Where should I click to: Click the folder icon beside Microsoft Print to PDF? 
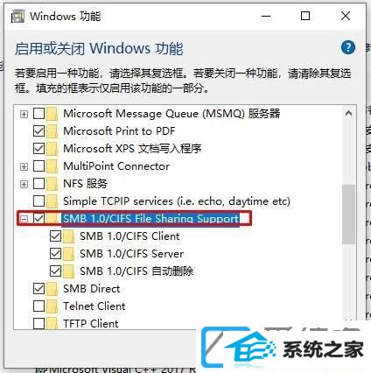pyautogui.click(x=52, y=131)
